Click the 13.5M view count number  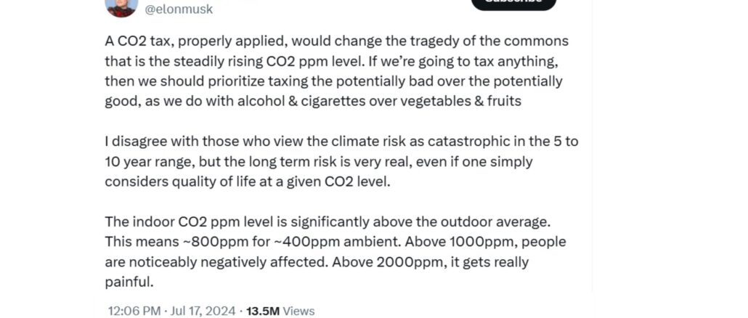click(263, 311)
